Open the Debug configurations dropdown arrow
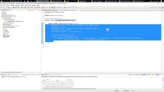This screenshot has width=164, height=92. [20, 7]
